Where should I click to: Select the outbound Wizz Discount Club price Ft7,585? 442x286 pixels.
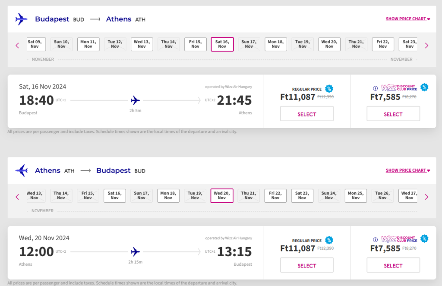[393, 114]
